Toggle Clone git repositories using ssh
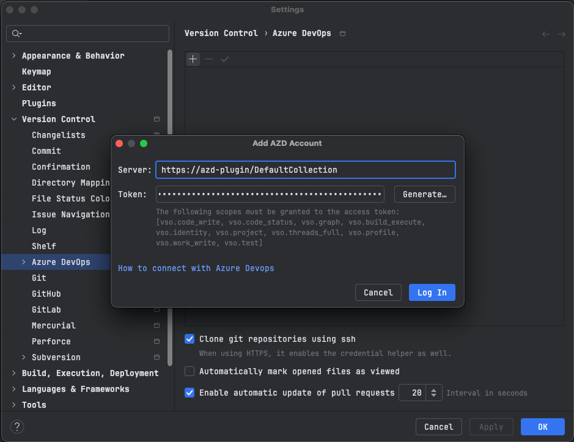The image size is (574, 442). pos(189,339)
